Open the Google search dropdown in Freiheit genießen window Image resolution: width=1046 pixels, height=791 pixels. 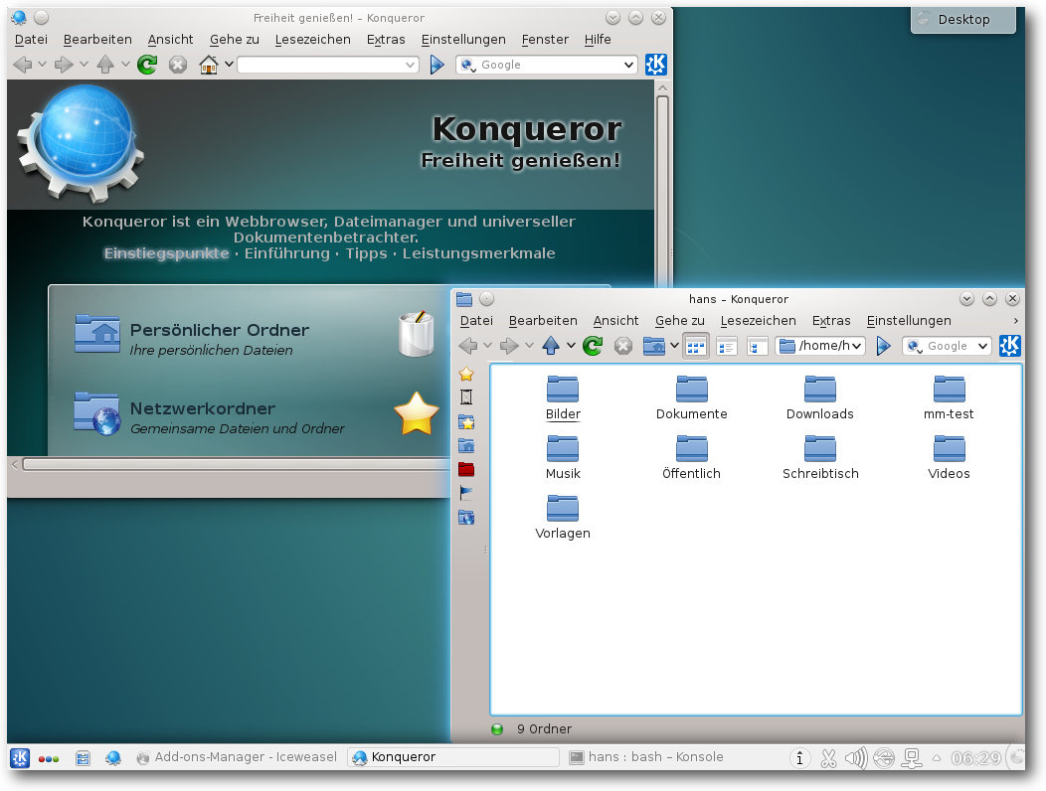[x=628, y=65]
